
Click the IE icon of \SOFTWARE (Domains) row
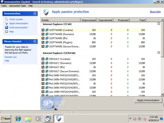(47, 34)
